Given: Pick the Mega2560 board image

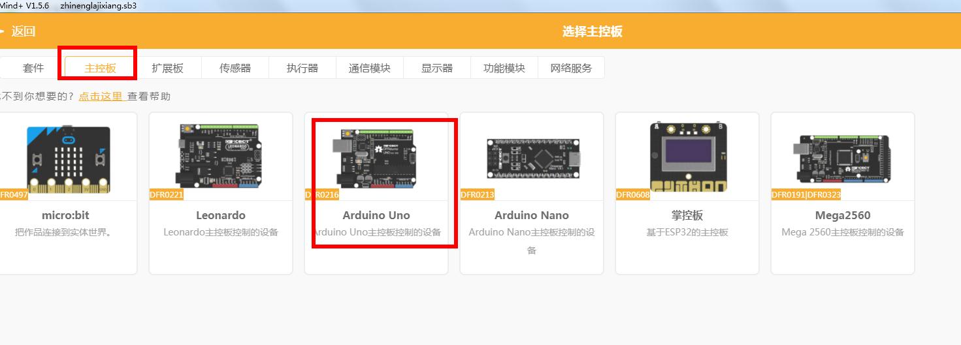Looking at the screenshot, I should pyautogui.click(x=843, y=158).
